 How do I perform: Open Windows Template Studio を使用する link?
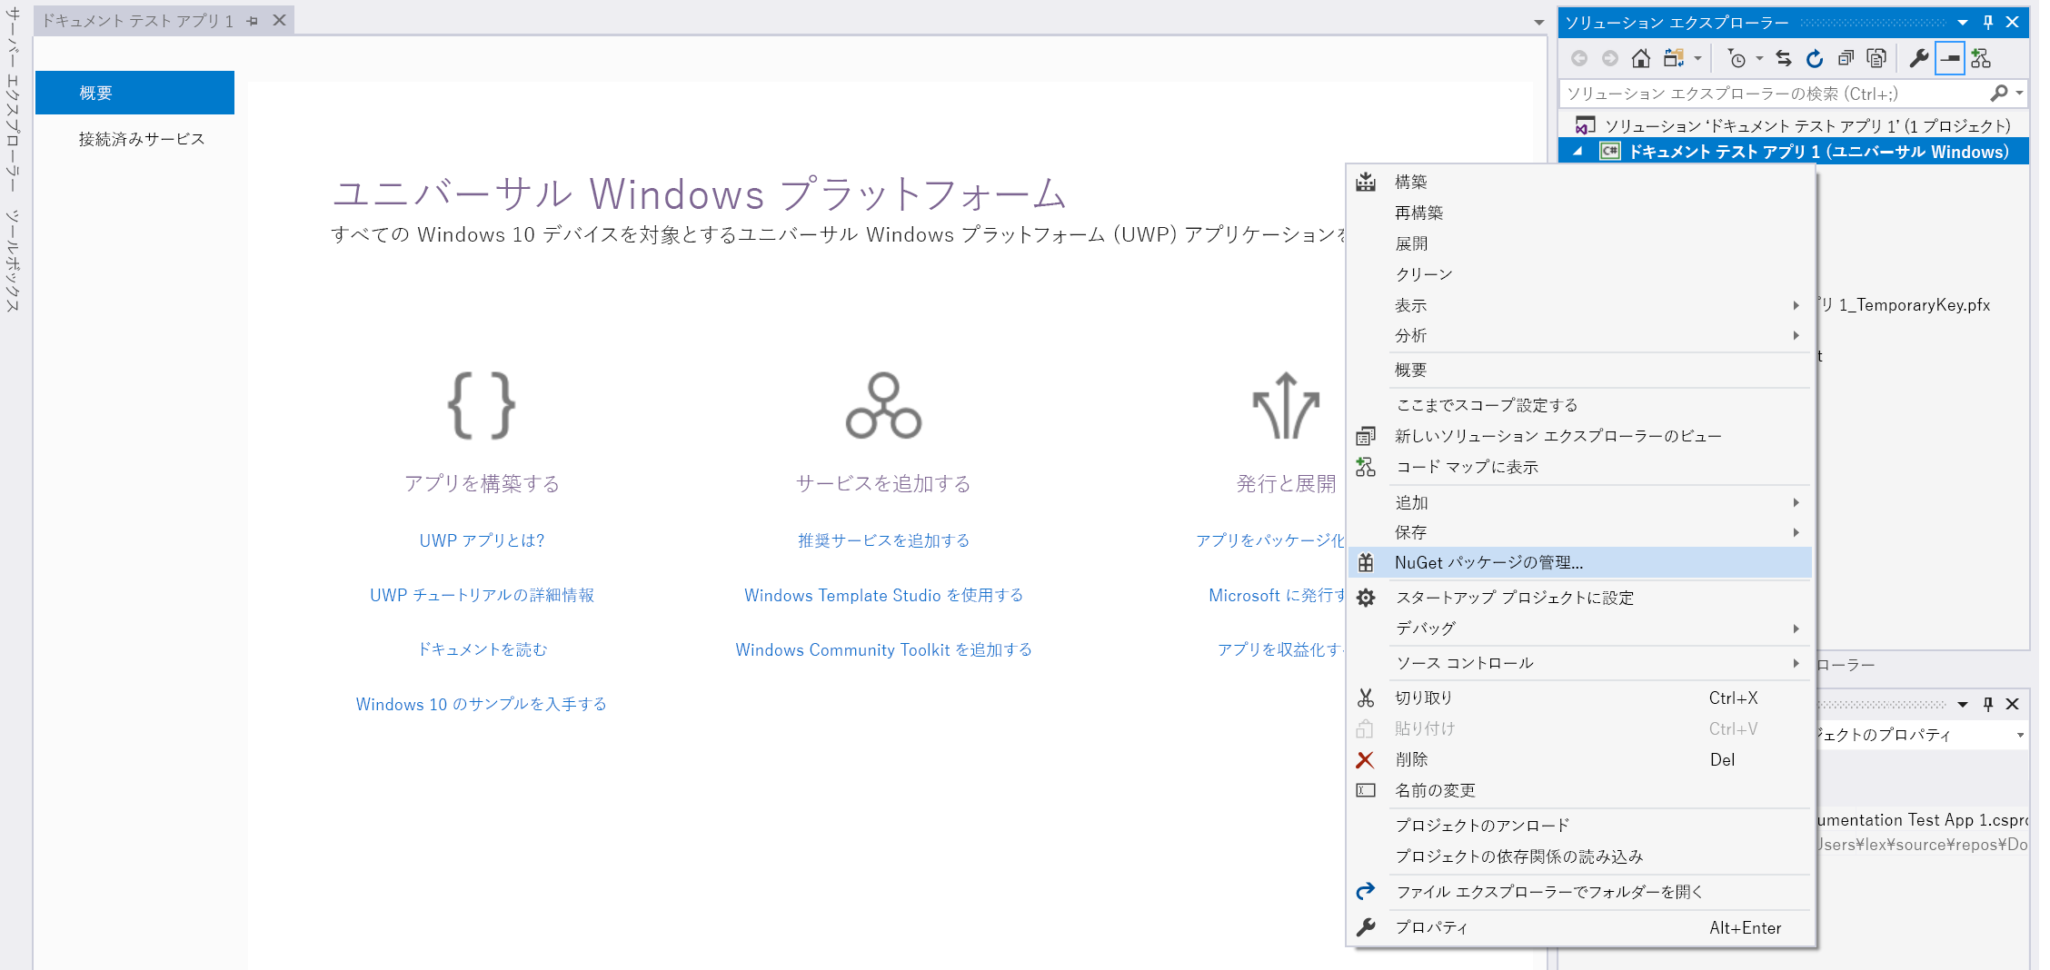coord(883,595)
